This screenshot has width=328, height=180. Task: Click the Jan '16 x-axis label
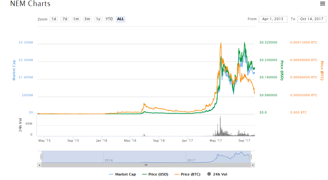pos(102,141)
